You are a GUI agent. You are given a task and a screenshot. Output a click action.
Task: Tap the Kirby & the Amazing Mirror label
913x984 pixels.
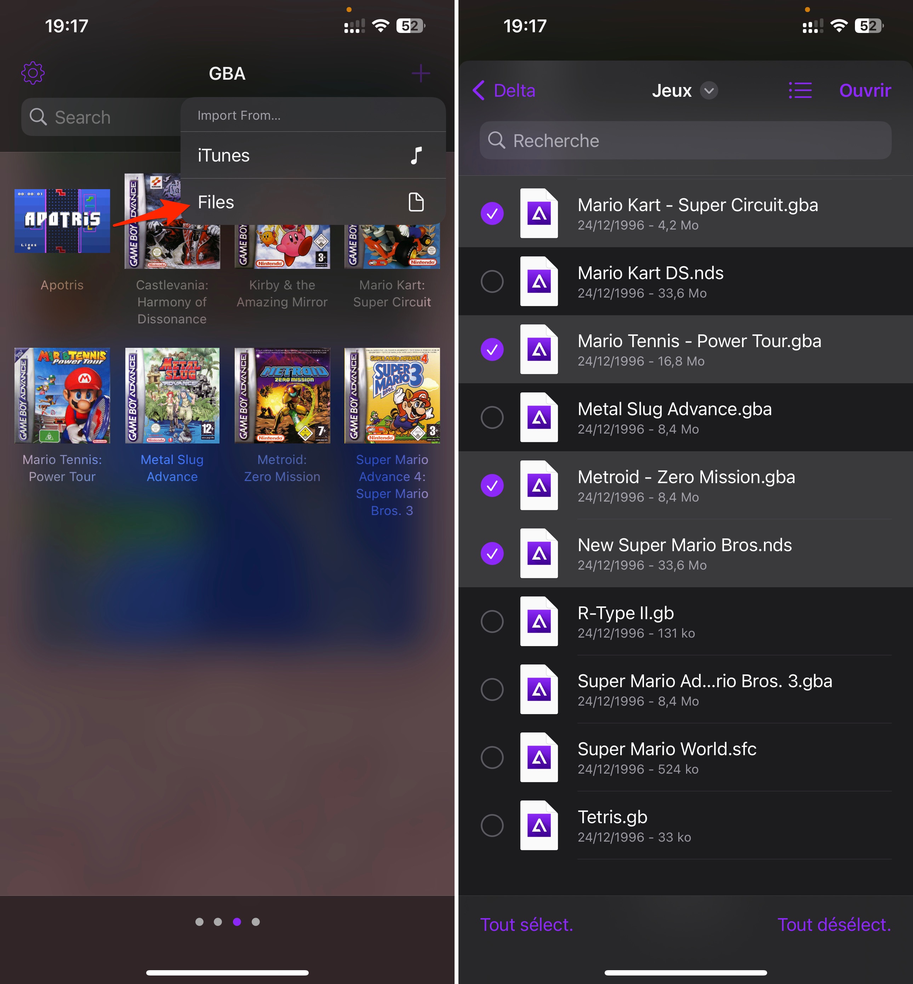[x=282, y=294]
